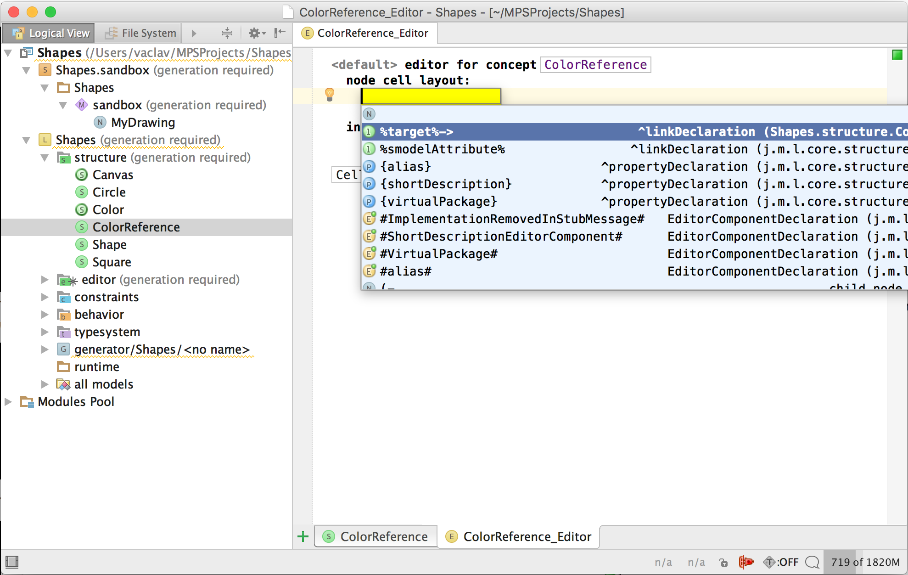Screen dimensions: 908x575
Task: Switch to the File System tab
Action: (140, 33)
